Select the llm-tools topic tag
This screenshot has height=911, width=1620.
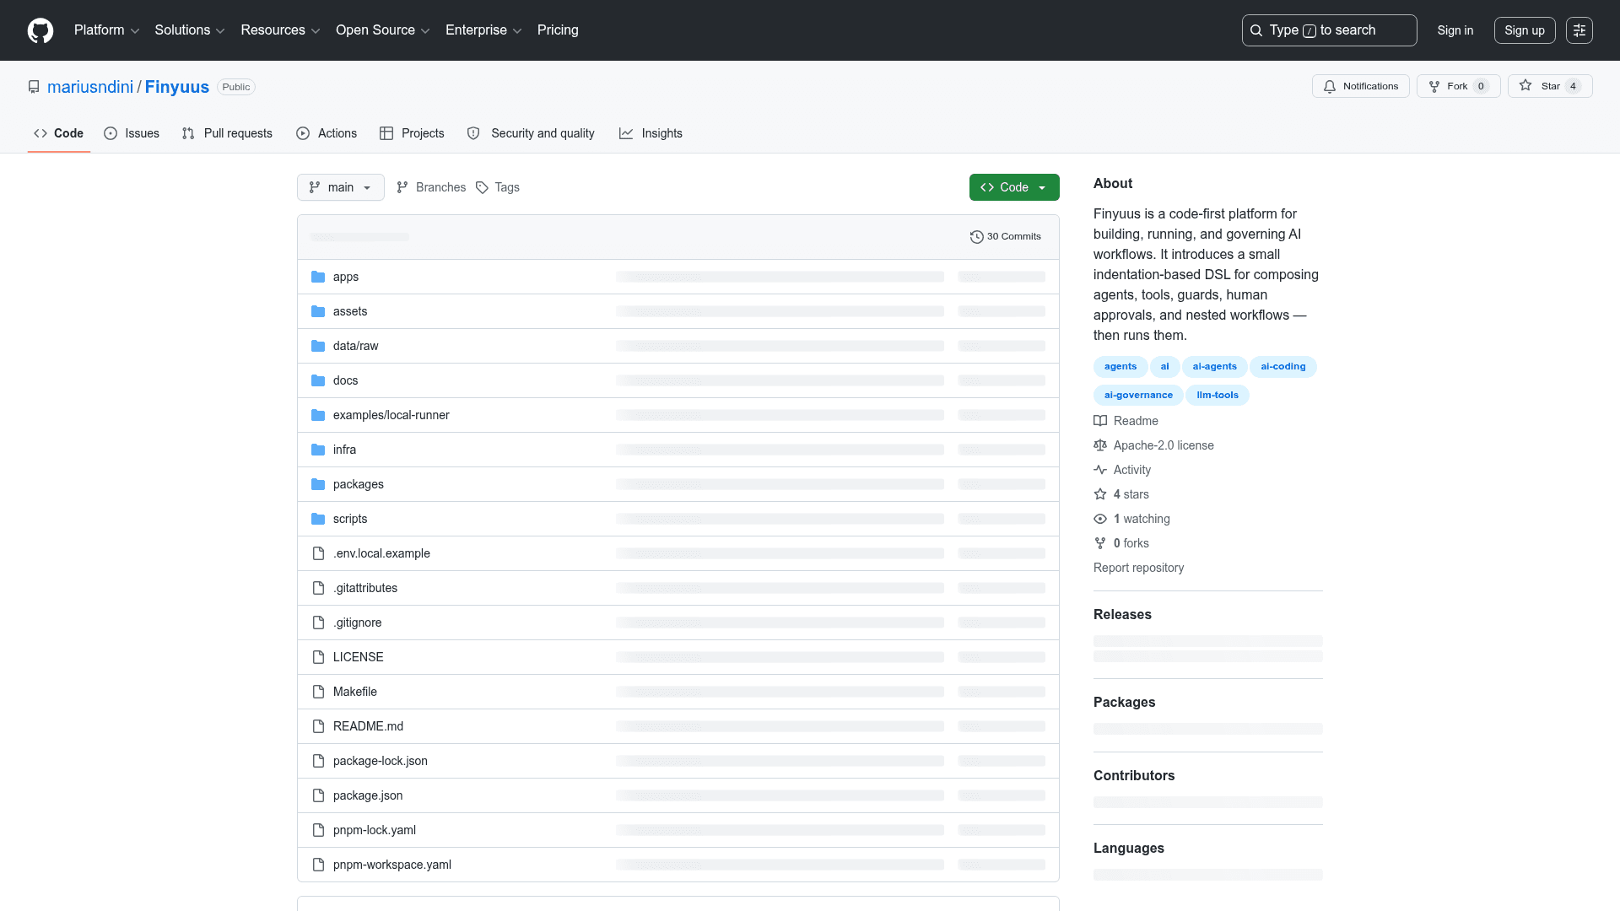click(1218, 395)
